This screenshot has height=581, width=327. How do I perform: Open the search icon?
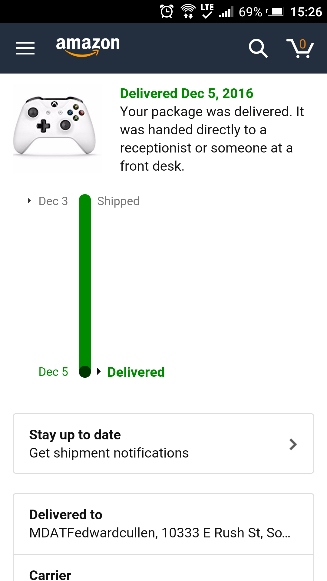[x=258, y=48]
